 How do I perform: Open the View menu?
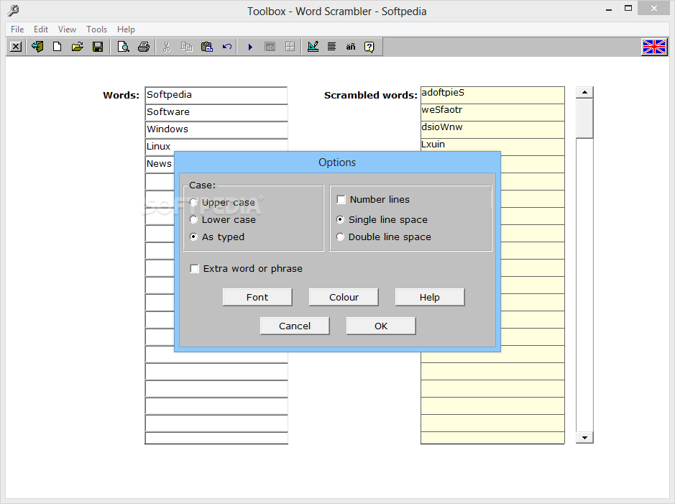[x=67, y=29]
